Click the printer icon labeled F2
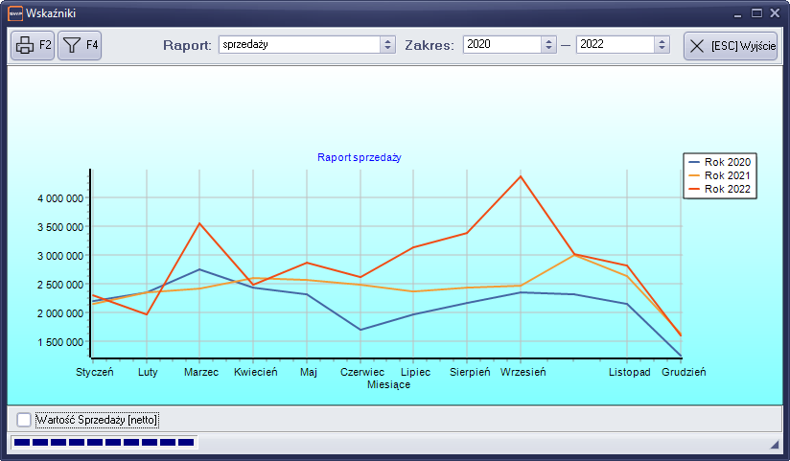 coord(33,45)
